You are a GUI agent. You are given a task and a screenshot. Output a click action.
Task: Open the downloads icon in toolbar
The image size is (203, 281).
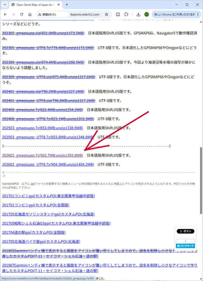point(139,15)
